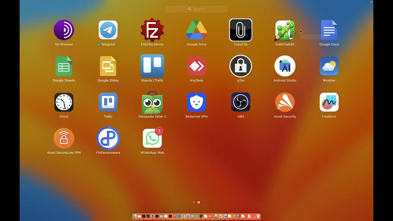393x221 pixels.
Task: Open AnyDesk from the Launchpad grid
Action: tap(196, 66)
